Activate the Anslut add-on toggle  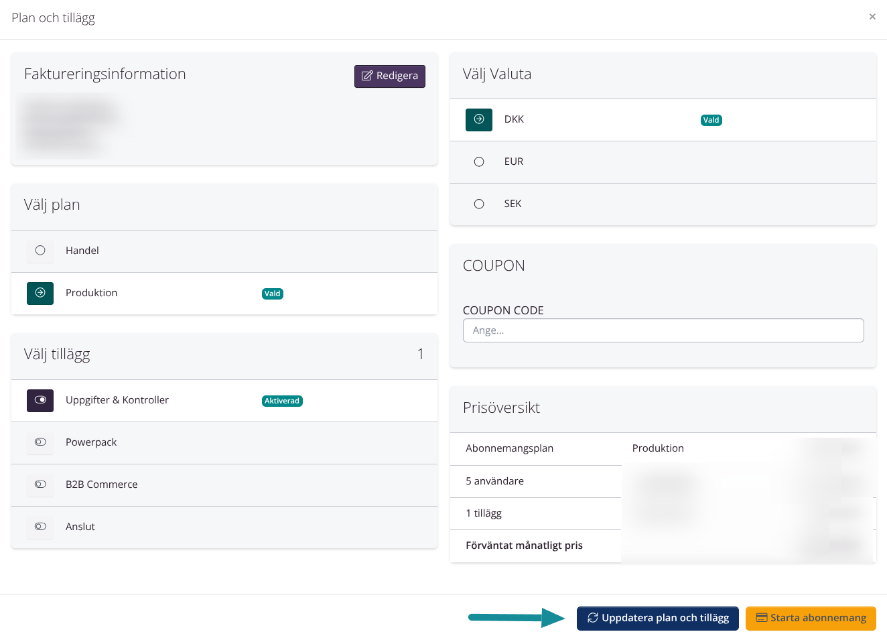point(40,527)
